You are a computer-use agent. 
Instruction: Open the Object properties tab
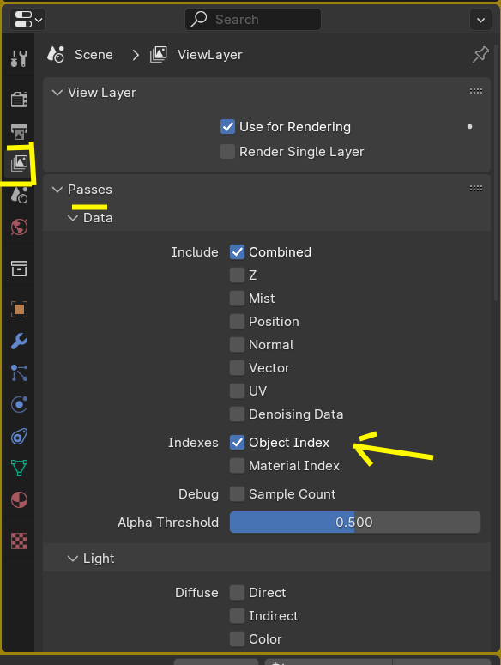(19, 309)
